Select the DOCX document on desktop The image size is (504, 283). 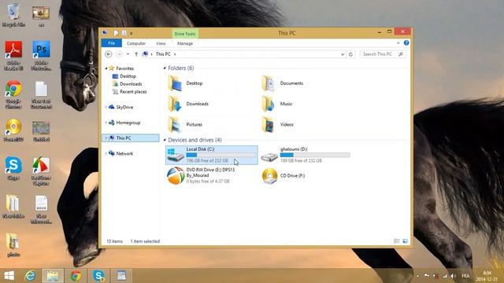(x=41, y=209)
